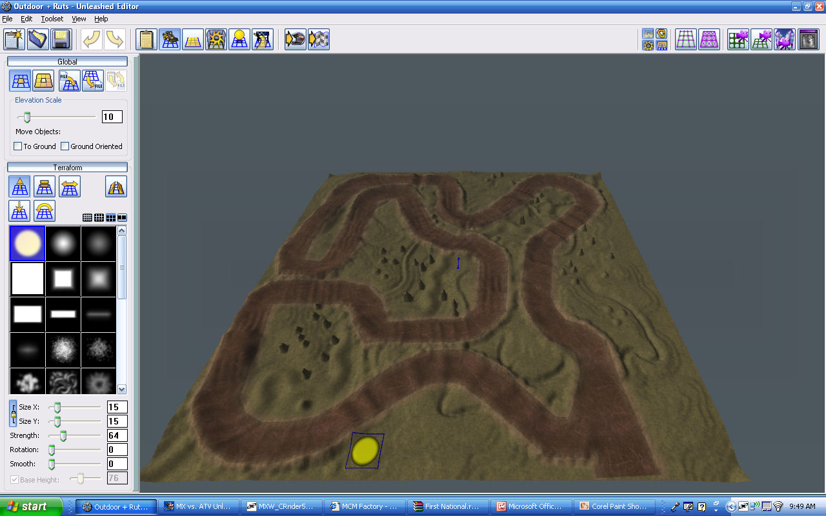
Task: Open the Toolset menu
Action: coord(52,19)
